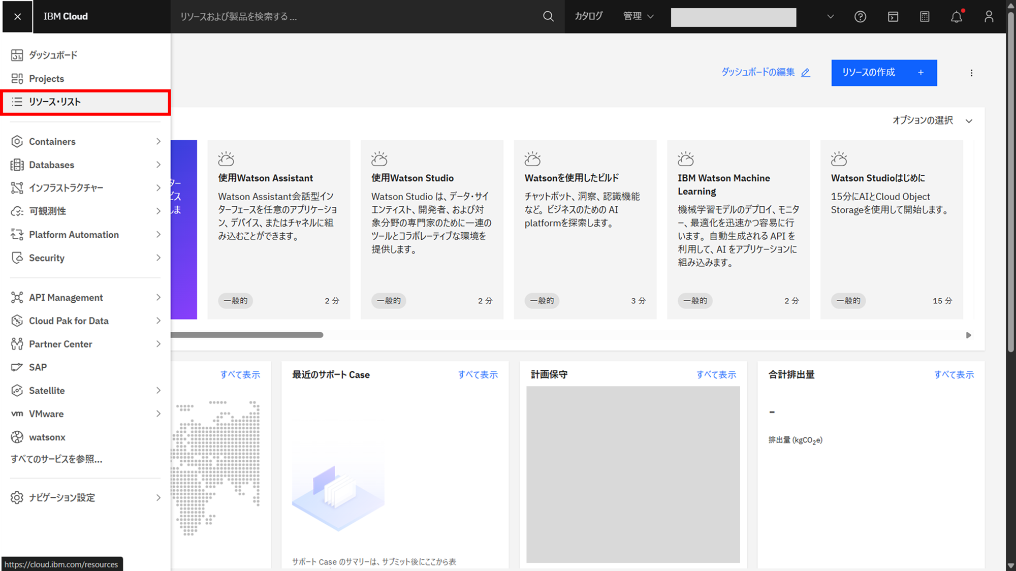Viewport: 1016px width, 571px height.
Task: Expand the Security submenu chevron
Action: click(158, 258)
